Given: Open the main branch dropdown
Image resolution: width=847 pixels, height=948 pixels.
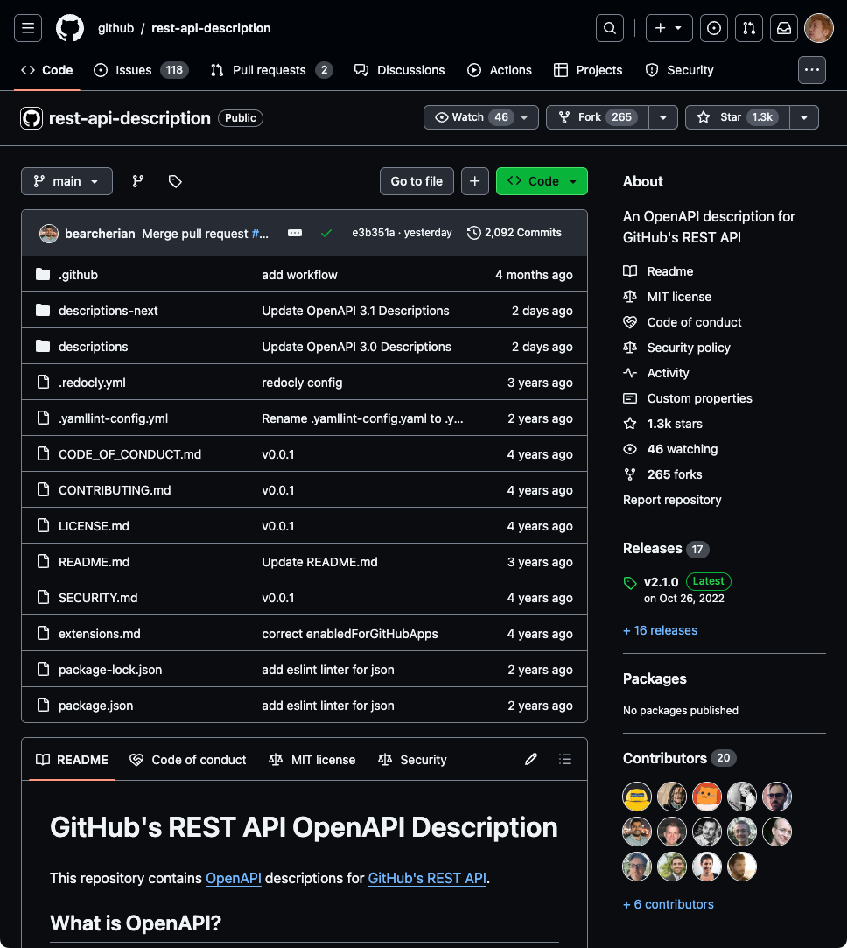Looking at the screenshot, I should (x=66, y=181).
